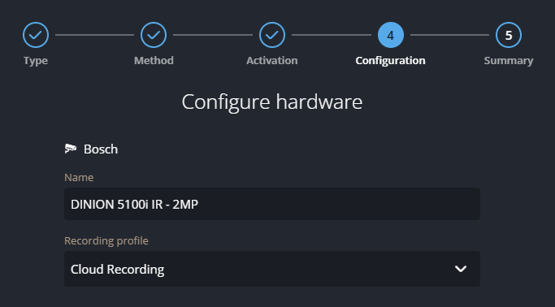
Task: Click the Bosch camera icon
Action: pyautogui.click(x=71, y=149)
